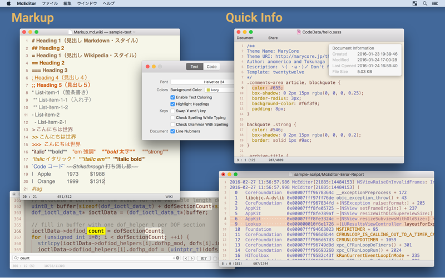Click 'backquote .strong {' line in hello.sass
Viewport: 445px width, 278px height.
(x=271, y=125)
